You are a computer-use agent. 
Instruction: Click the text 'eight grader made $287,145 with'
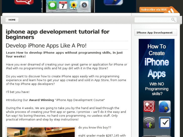(x=102, y=135)
